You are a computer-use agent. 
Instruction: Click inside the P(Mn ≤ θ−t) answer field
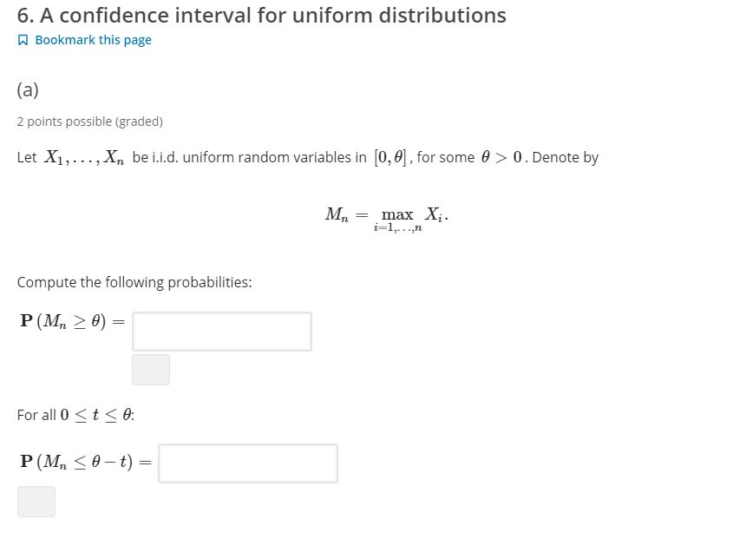247,462
